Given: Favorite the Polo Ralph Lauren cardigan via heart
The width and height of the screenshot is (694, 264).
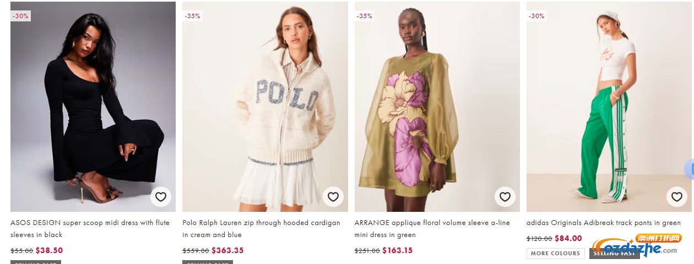Looking at the screenshot, I should pyautogui.click(x=333, y=196).
